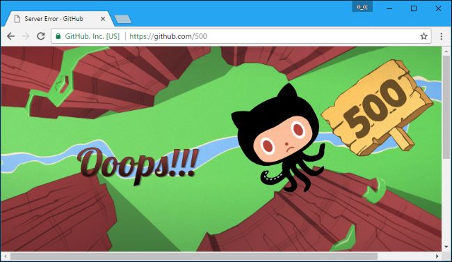
Task: Click the GitHub, Inc. [US] certificate label
Action: tap(92, 36)
